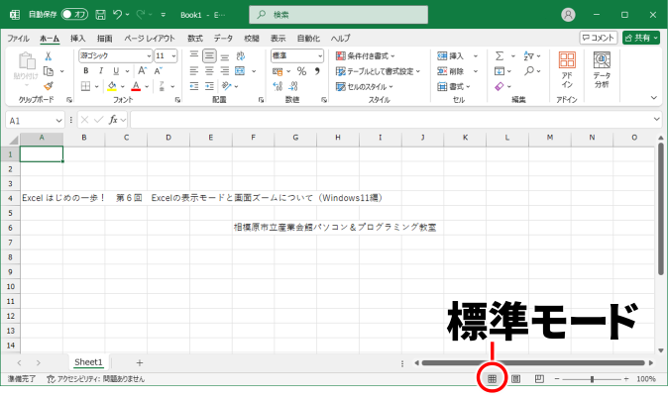Toggle Underline formatting
The width and height of the screenshot is (668, 396).
point(116,71)
